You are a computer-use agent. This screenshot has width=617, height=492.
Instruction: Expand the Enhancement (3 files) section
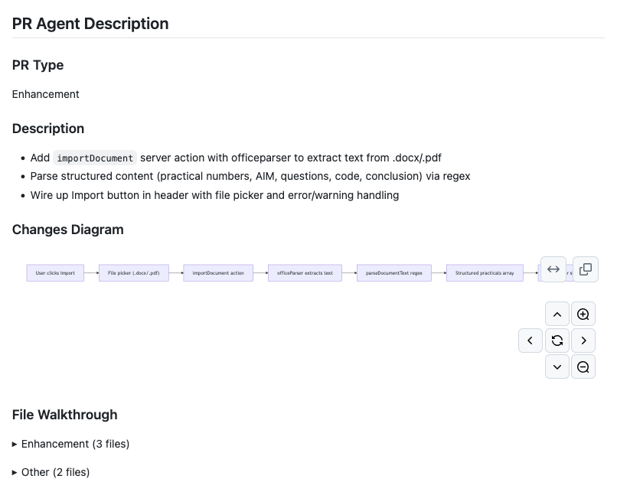pos(71,444)
